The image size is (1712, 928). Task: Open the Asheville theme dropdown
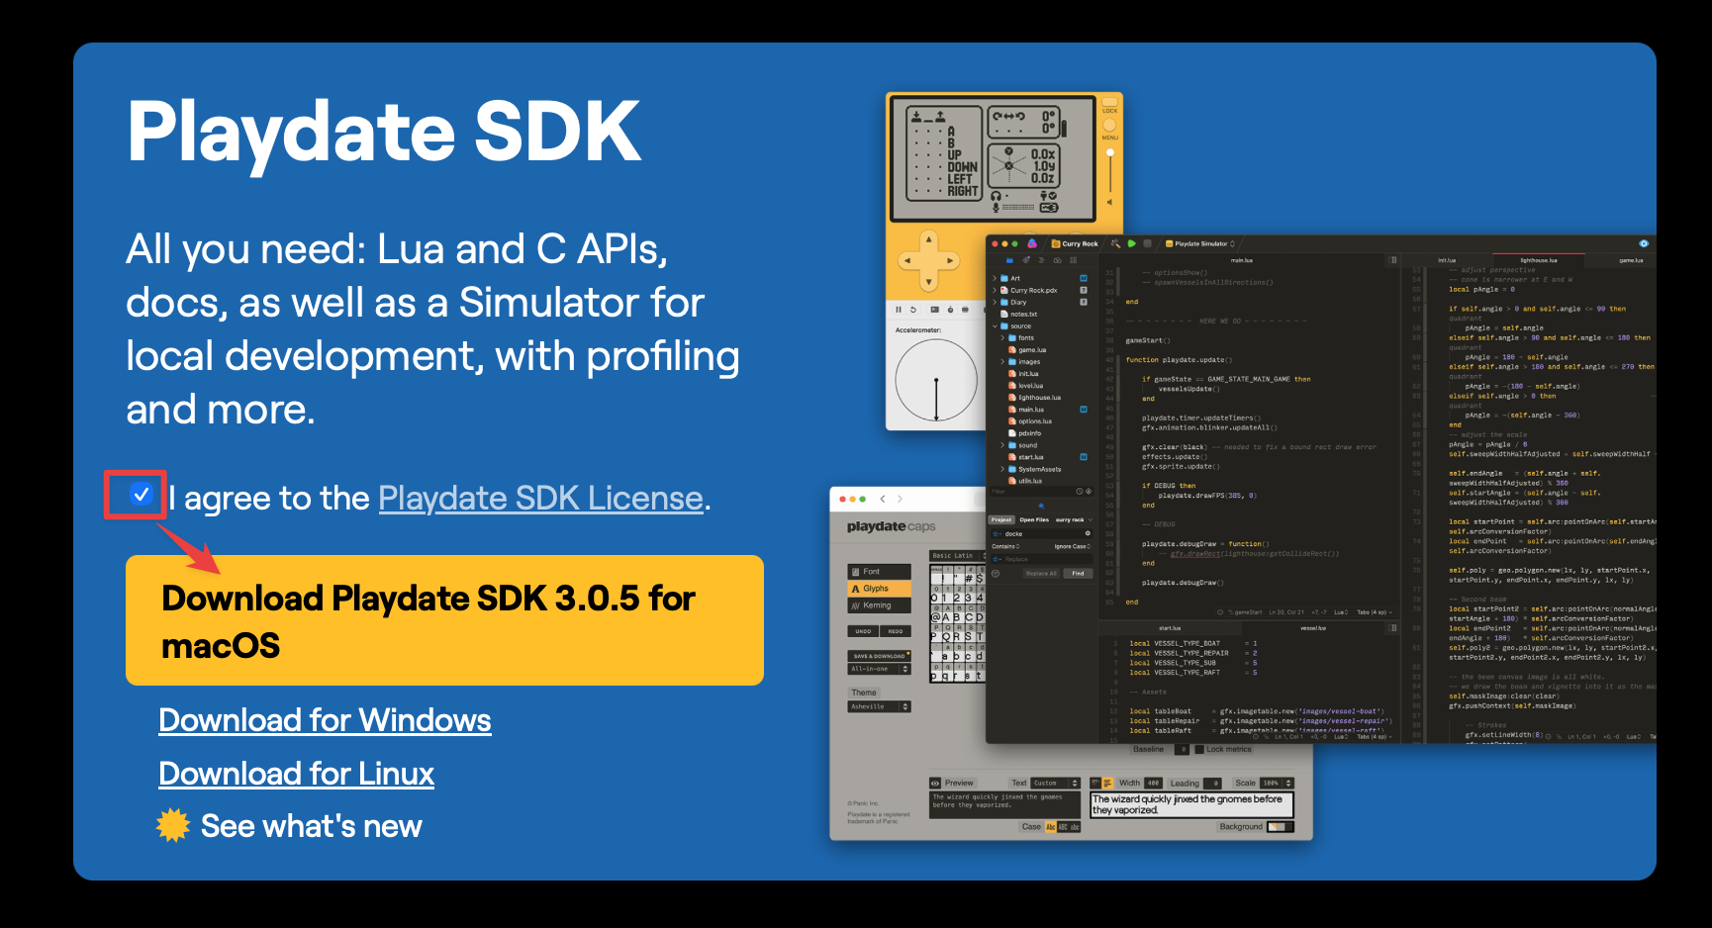coord(879,706)
